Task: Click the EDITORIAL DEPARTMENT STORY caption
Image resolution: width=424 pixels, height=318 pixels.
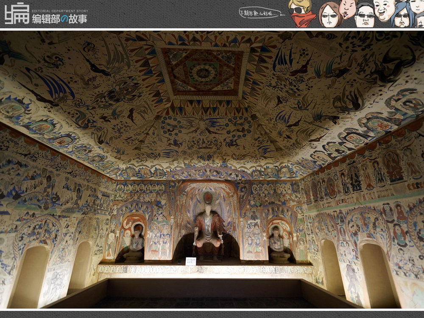Action: tap(60, 11)
